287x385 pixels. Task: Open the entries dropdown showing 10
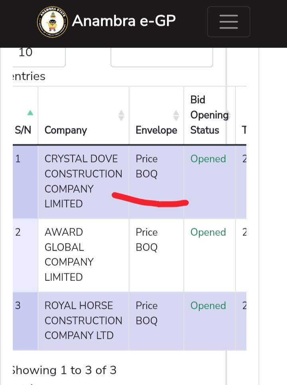(39, 54)
